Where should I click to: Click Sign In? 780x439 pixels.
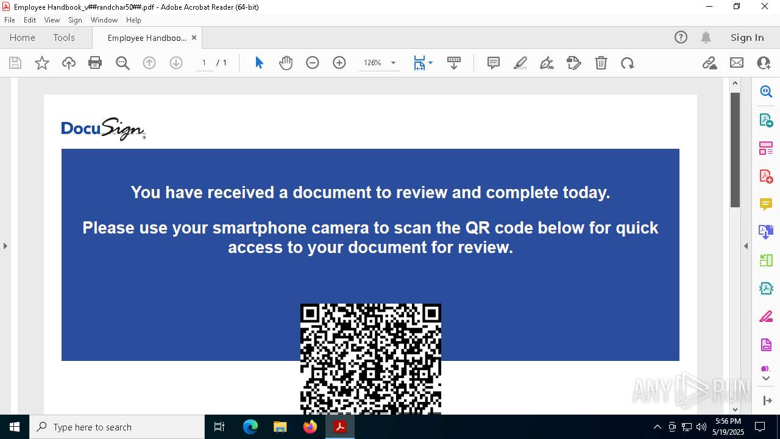(747, 37)
